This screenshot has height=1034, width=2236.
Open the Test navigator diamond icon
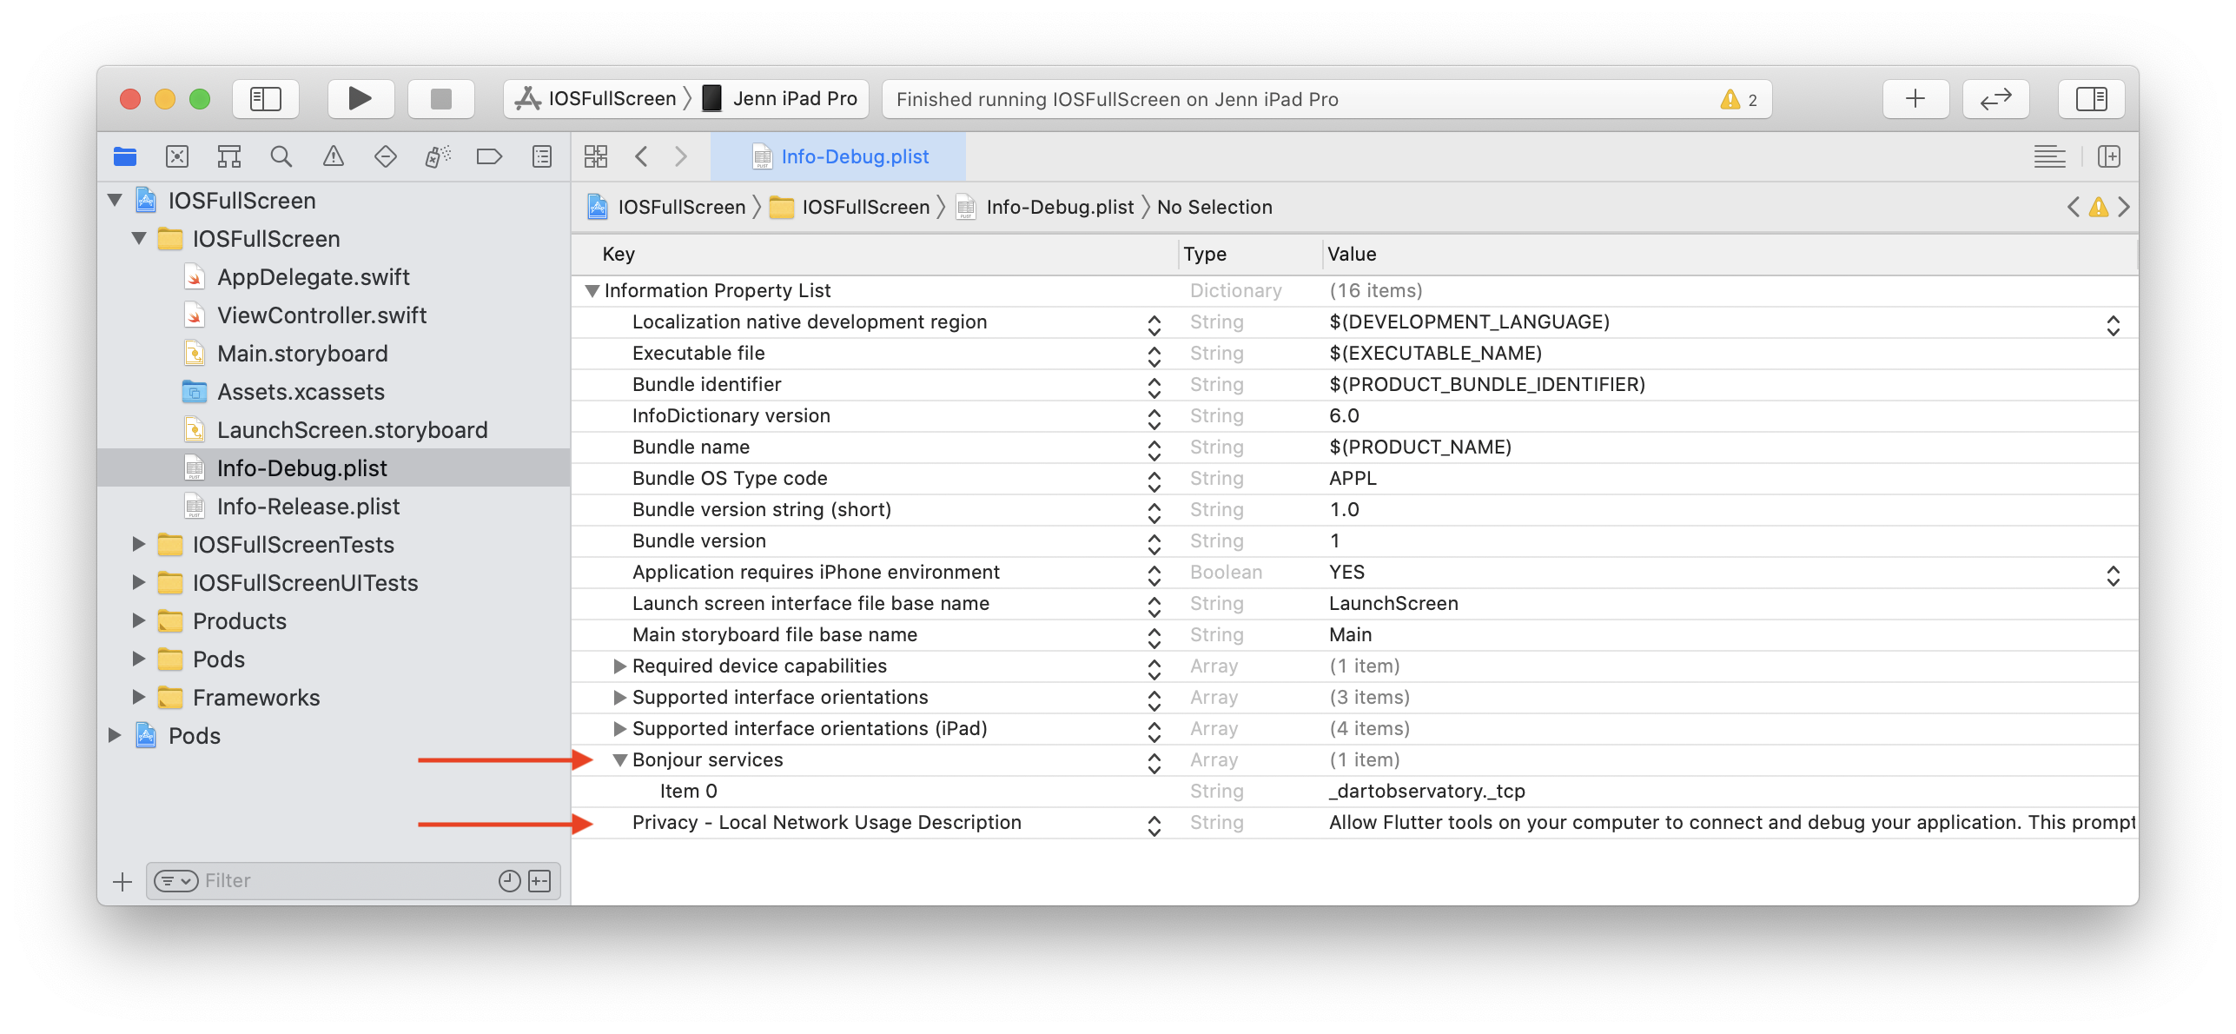(385, 156)
